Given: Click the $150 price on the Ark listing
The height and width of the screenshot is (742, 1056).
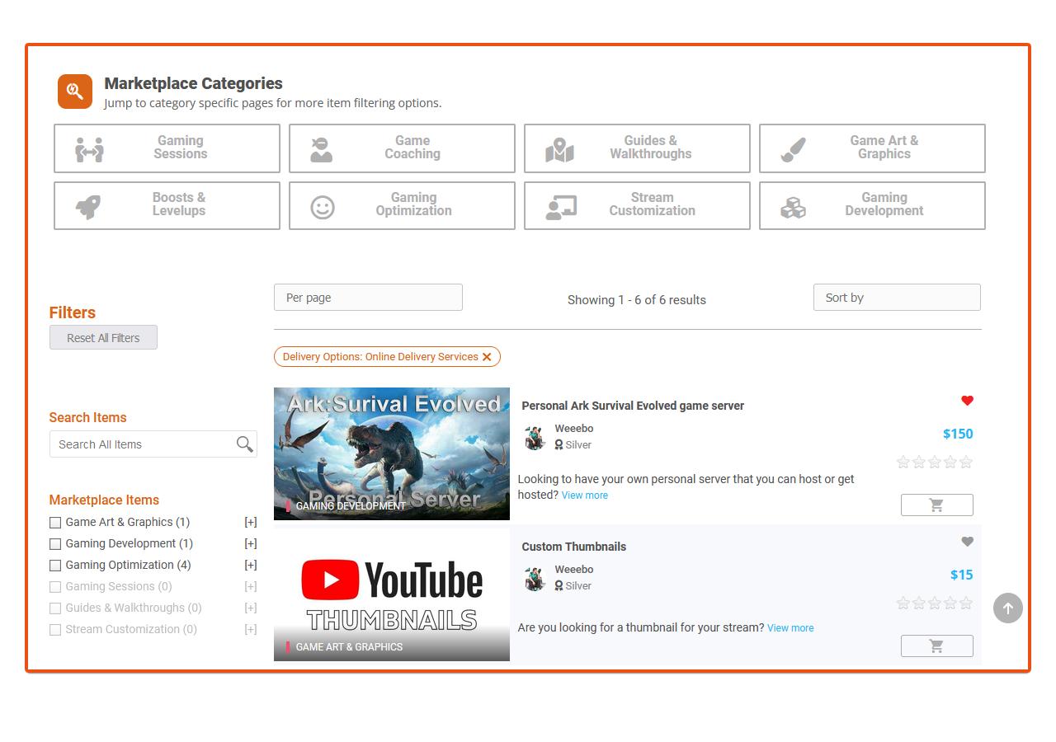Looking at the screenshot, I should pyautogui.click(x=958, y=434).
